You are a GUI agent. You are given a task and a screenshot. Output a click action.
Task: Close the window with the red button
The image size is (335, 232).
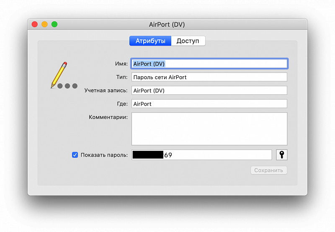pos(35,24)
